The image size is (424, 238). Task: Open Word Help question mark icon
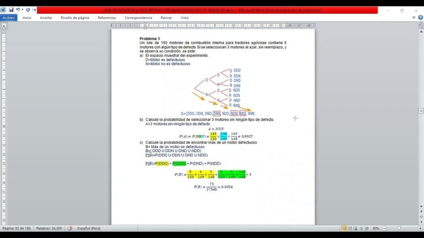pyautogui.click(x=421, y=18)
